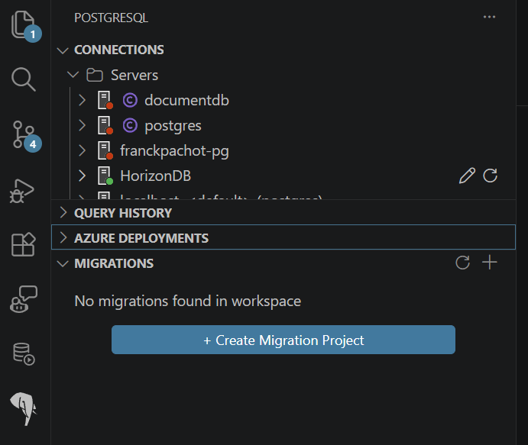Expand the postgres server node
Viewport: 528px width, 445px height.
click(x=83, y=125)
